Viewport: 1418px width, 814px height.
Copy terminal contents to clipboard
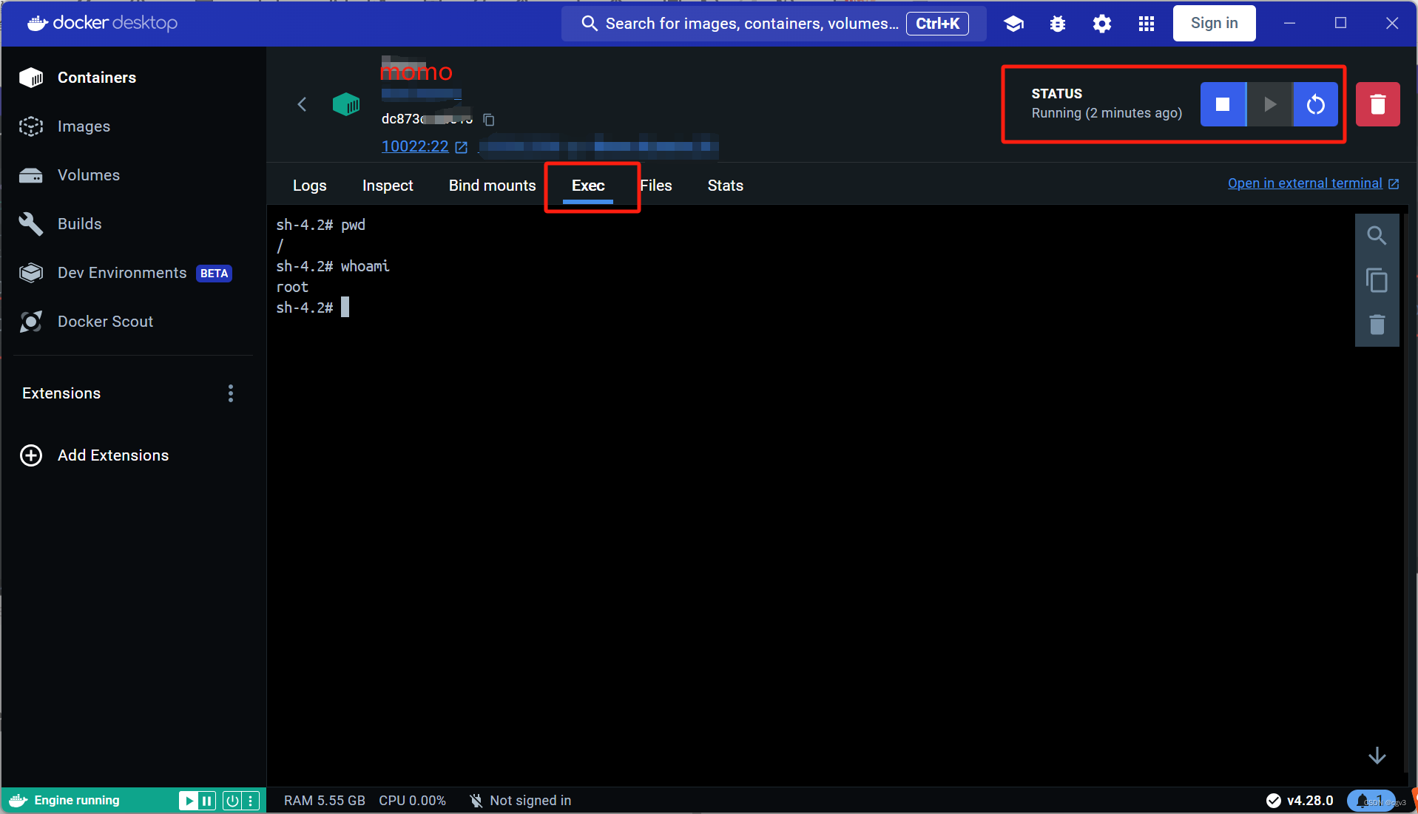1377,280
